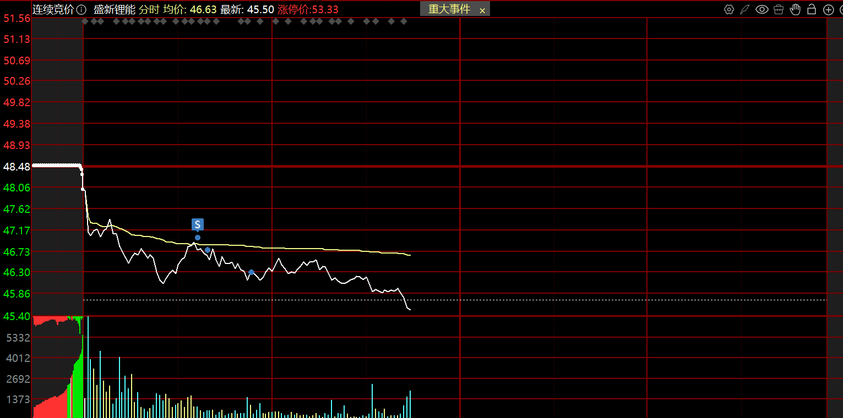Click the last event diamond marker on top row

[404, 21]
